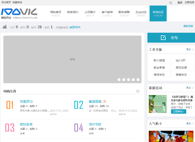Open 客户案例 CLIENTS menu item

107,13
